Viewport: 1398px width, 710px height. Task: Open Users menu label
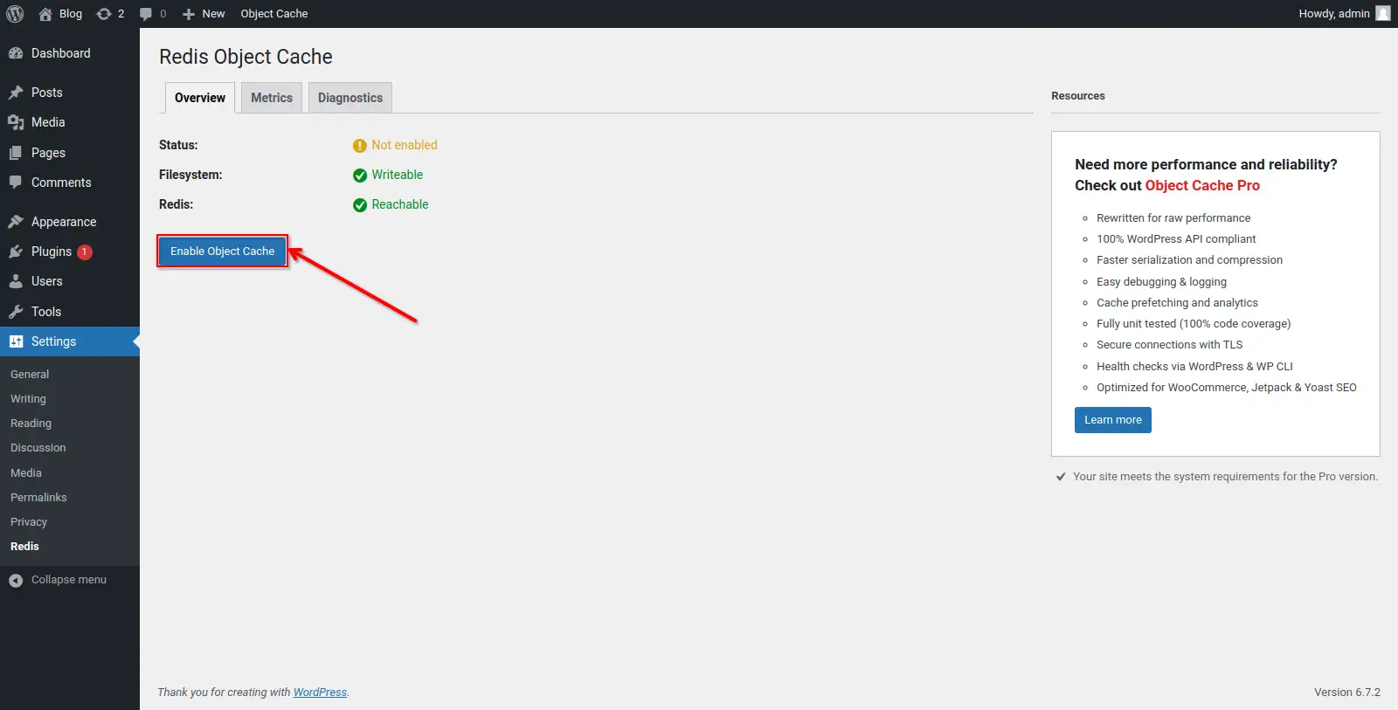pos(47,281)
